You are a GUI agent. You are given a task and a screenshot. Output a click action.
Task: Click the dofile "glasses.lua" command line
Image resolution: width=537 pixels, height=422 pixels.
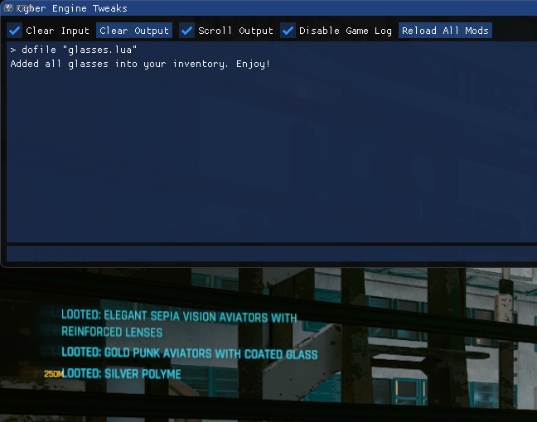pyautogui.click(x=74, y=50)
